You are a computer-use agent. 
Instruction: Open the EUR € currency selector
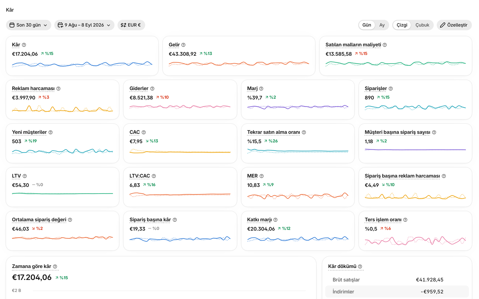[x=131, y=25]
